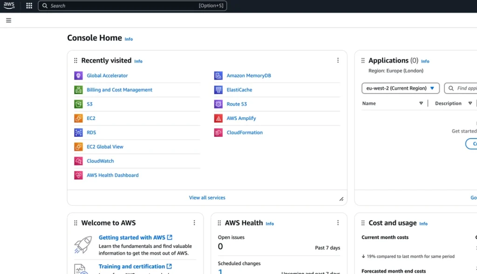
Task: Click the Billing and Cost Management icon
Action: (x=78, y=90)
